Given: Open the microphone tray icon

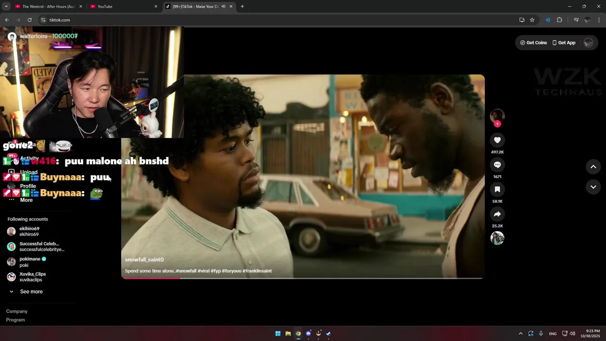Looking at the screenshot, I should point(541,333).
